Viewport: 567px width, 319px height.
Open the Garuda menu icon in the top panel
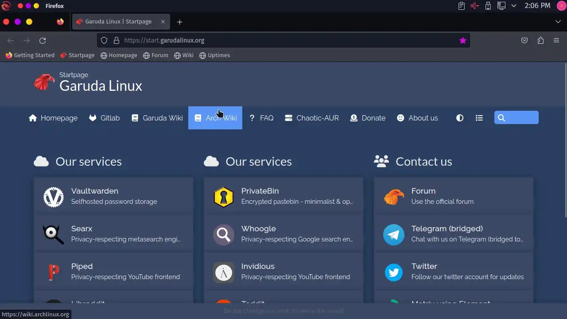(6, 6)
